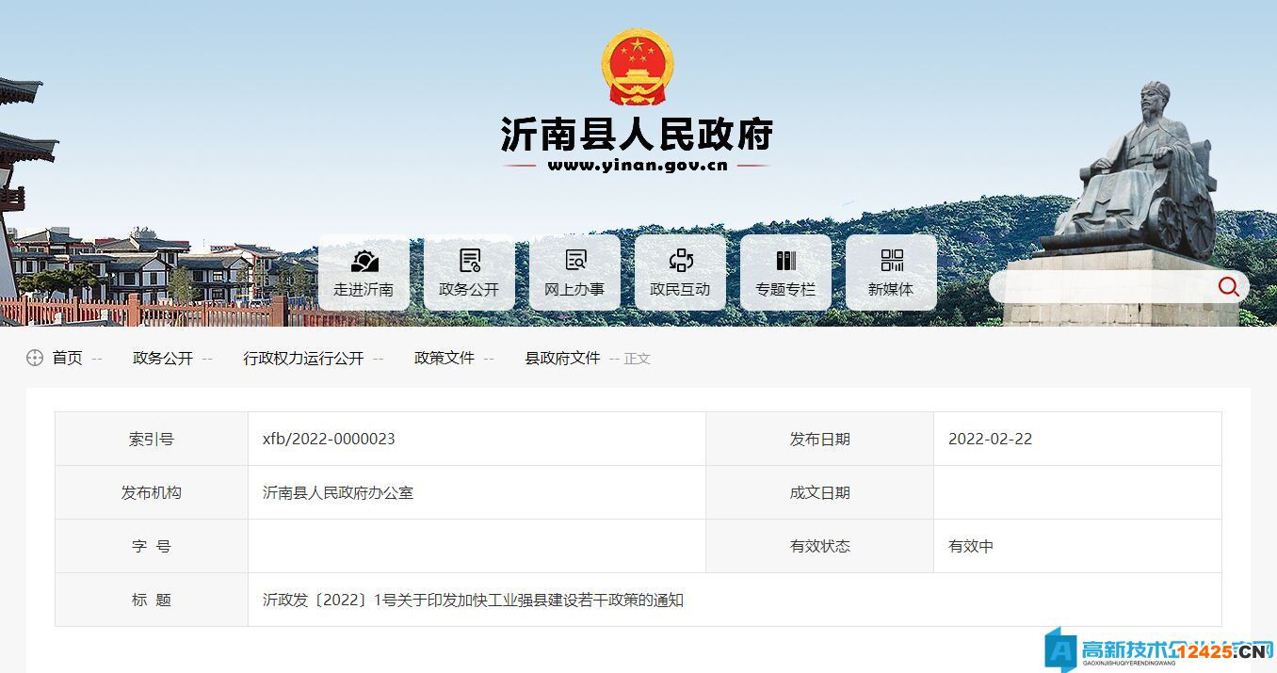Image resolution: width=1277 pixels, height=673 pixels.
Task: Select the 政民互动 navigation tile
Action: coord(680,273)
